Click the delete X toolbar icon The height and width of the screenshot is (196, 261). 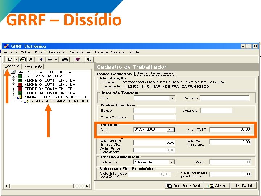pyautogui.click(x=31, y=59)
